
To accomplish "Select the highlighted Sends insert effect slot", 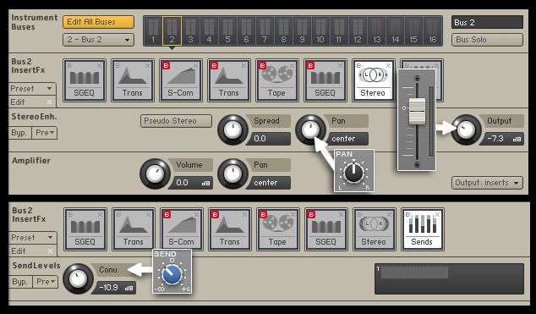I will coord(422,229).
